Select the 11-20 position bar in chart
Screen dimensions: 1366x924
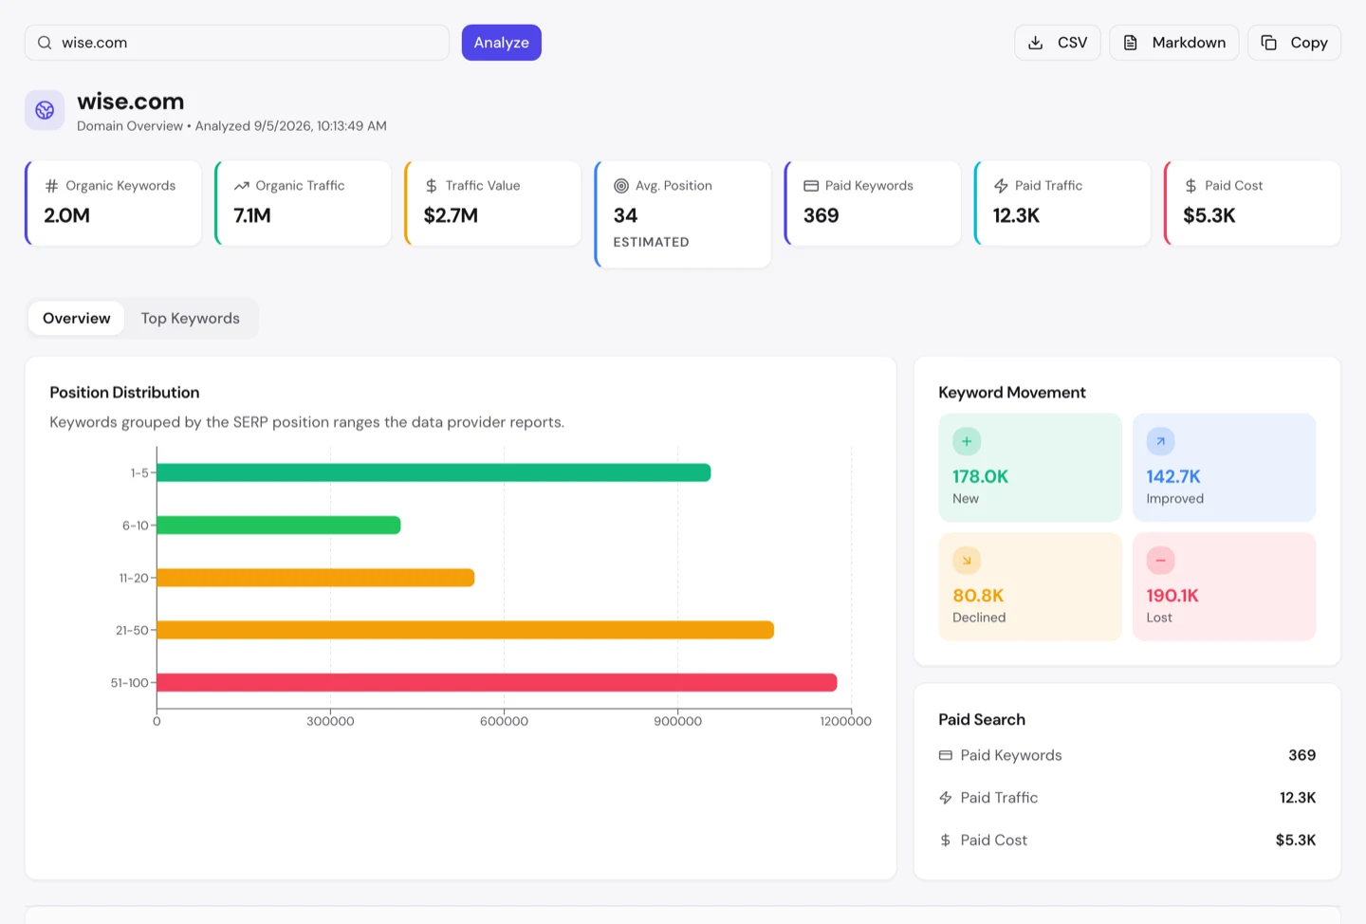(316, 578)
